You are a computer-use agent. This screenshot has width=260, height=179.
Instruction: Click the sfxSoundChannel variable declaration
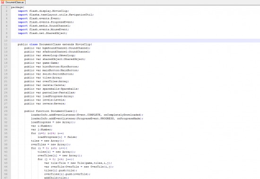pos(57,51)
